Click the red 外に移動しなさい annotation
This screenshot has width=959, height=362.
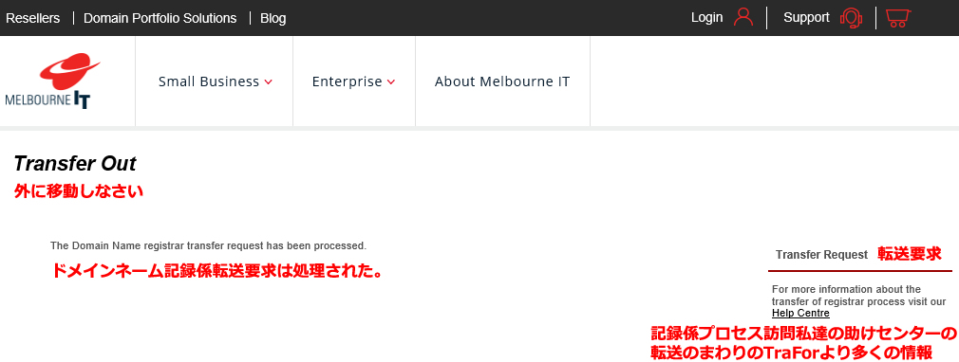[x=78, y=191]
